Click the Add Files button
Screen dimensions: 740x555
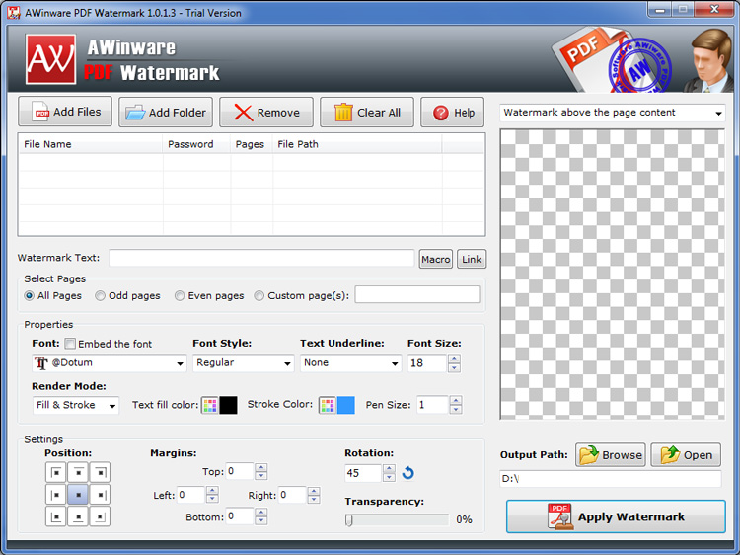click(x=65, y=112)
